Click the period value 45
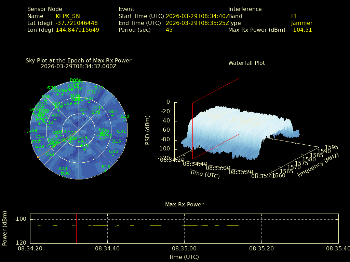The image size is (350, 262). tap(169, 30)
